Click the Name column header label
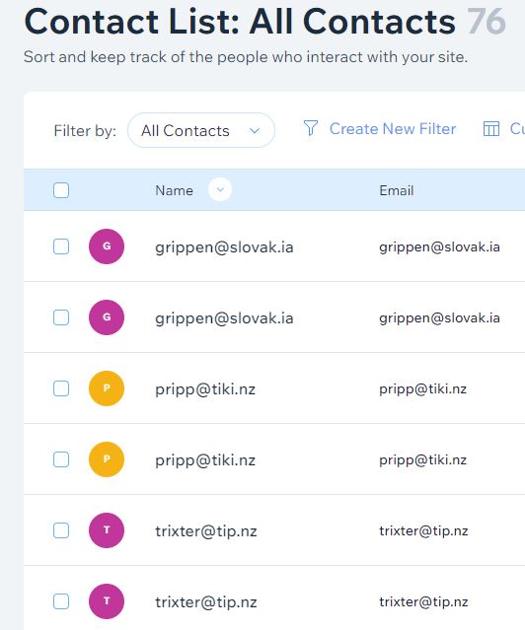This screenshot has width=525, height=630. (x=175, y=190)
